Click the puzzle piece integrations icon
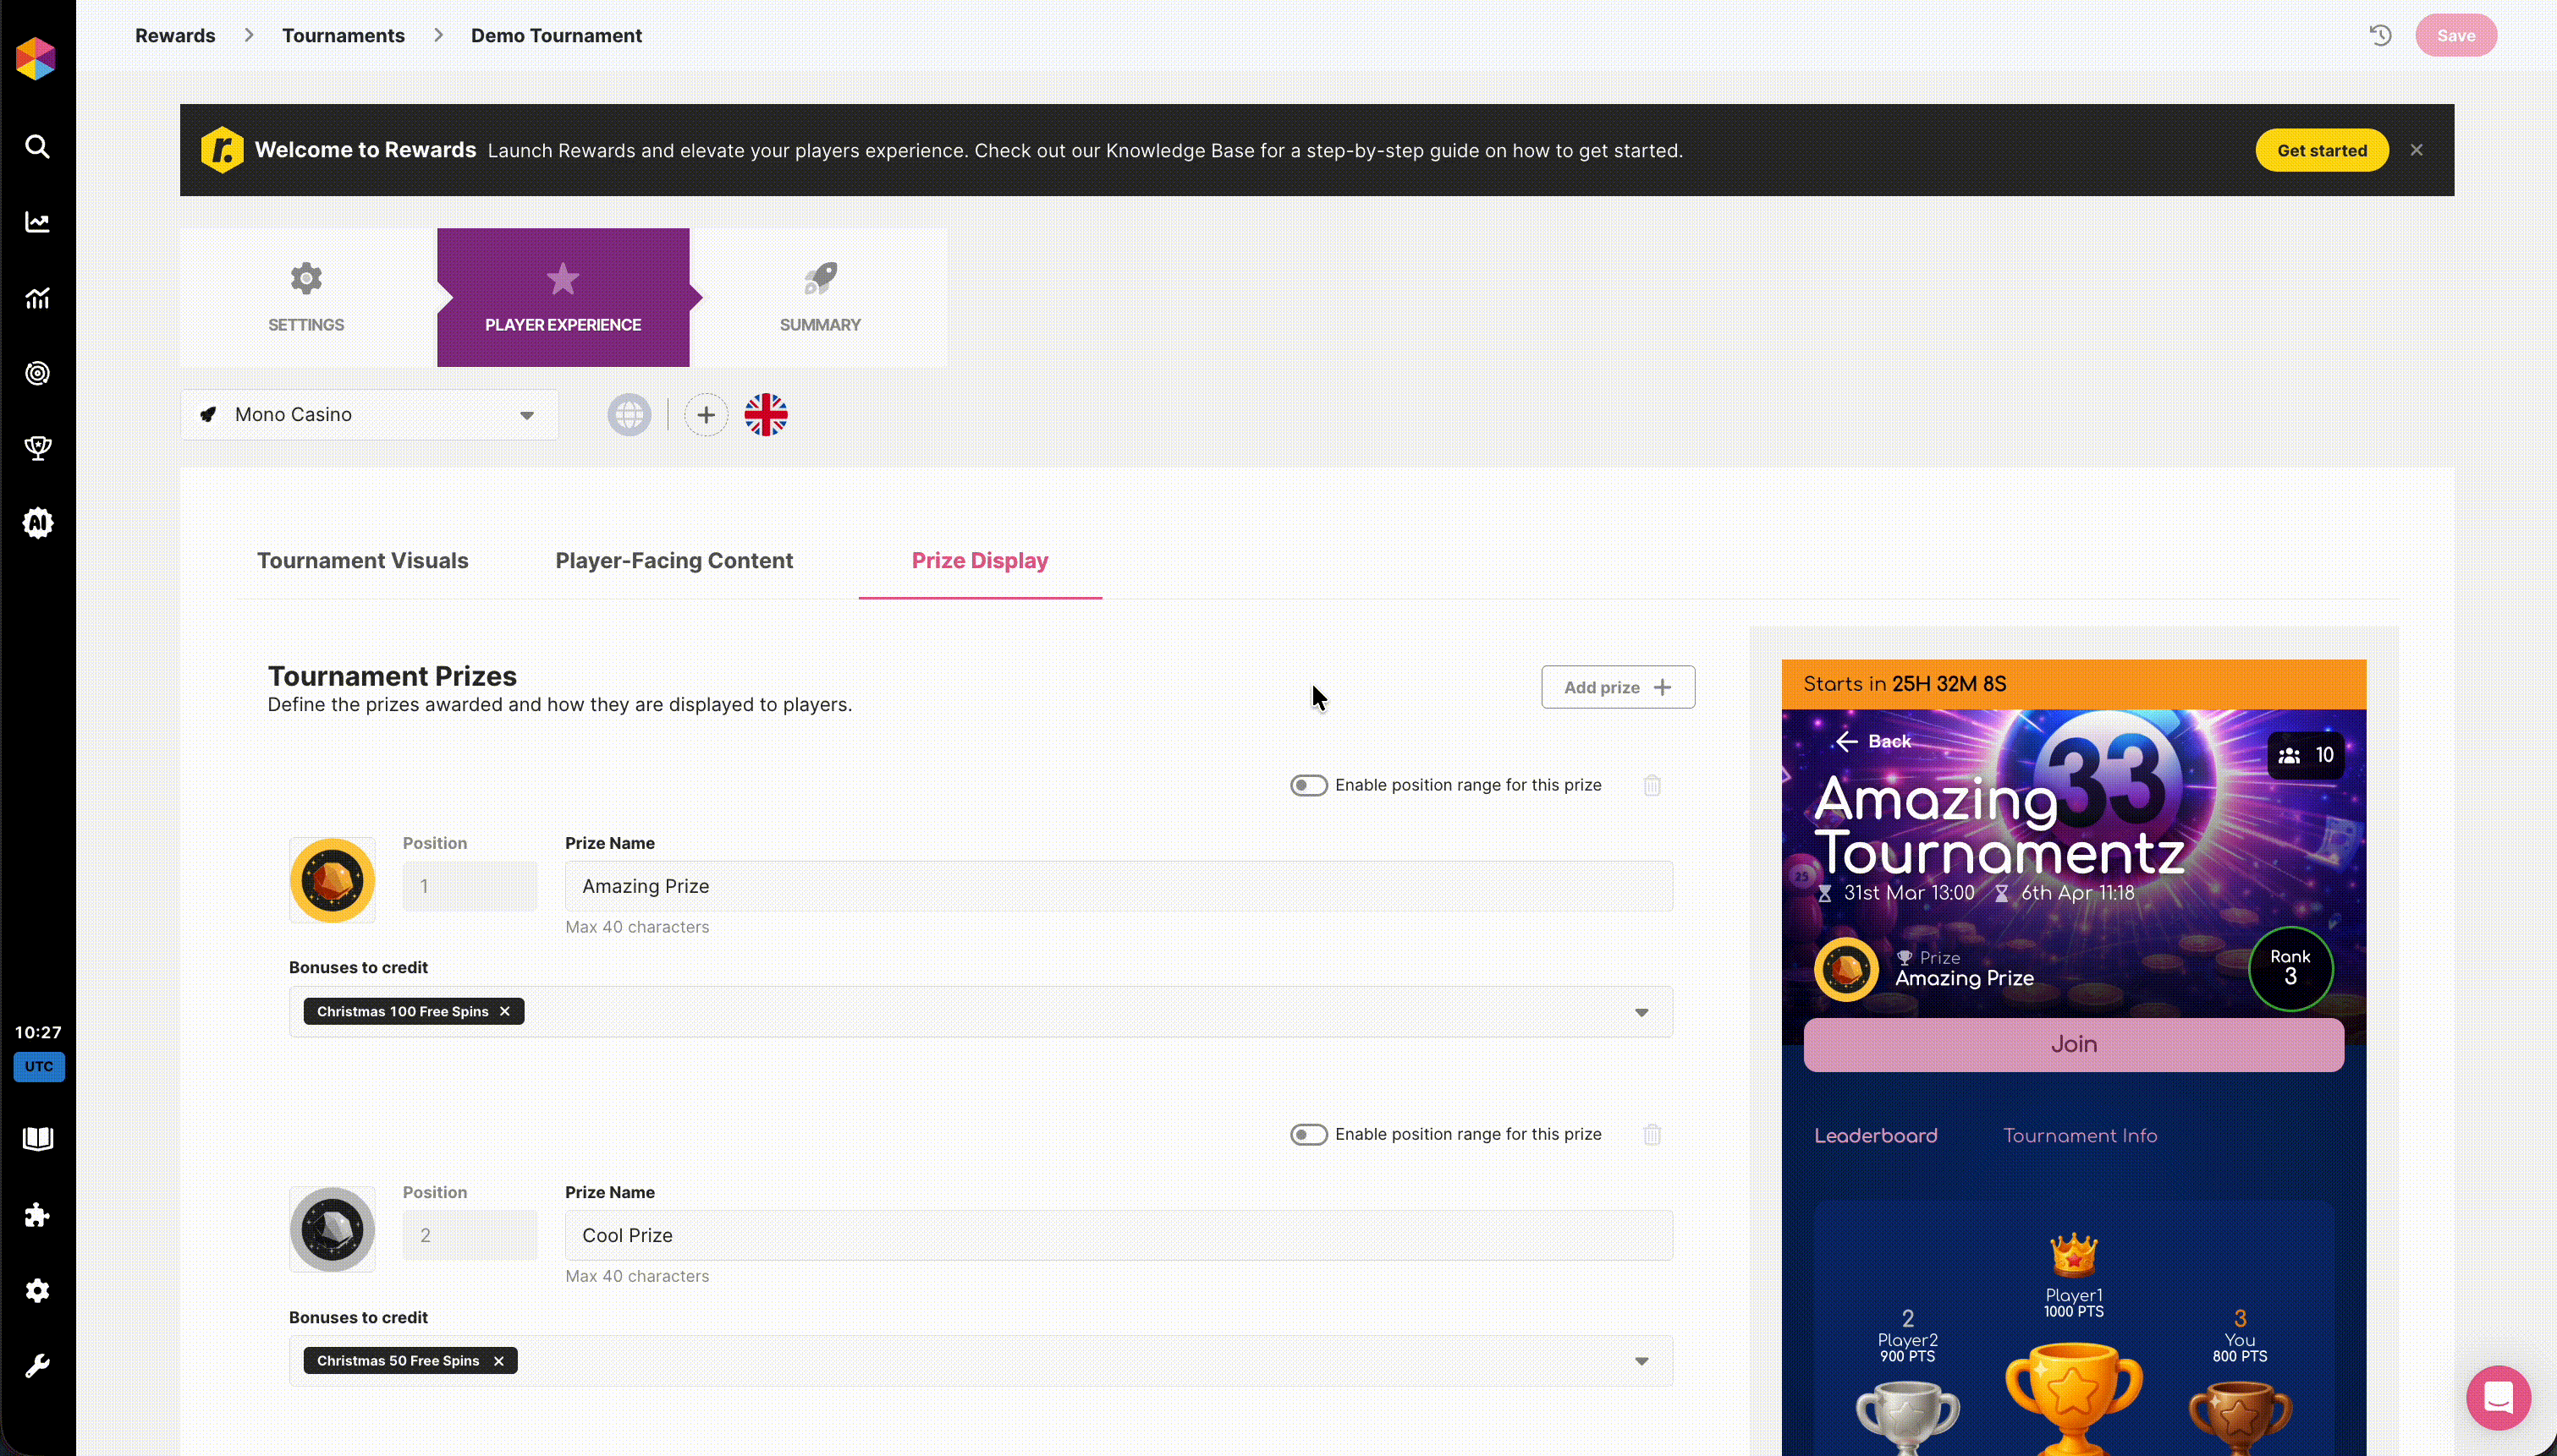The width and height of the screenshot is (2557, 1456). click(37, 1215)
